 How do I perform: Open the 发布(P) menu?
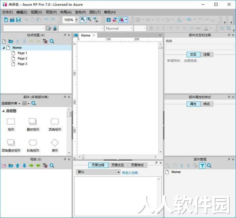tap(81, 12)
